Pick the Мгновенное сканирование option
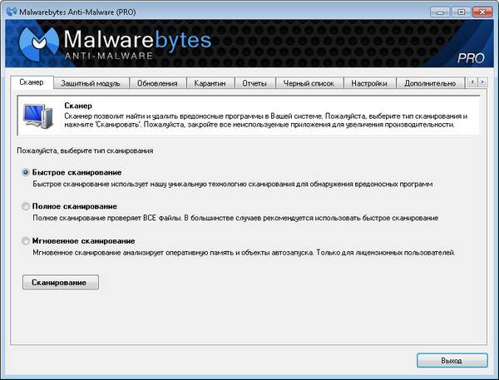499x380 pixels. [x=27, y=240]
